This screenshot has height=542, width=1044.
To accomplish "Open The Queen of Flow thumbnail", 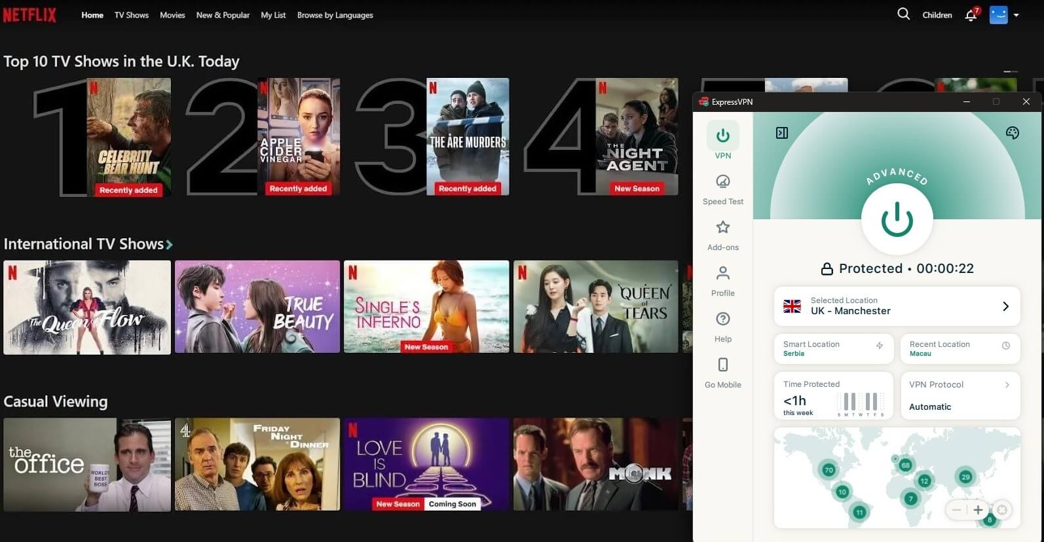I will [87, 307].
